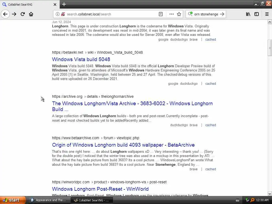The image size is (272, 204).
Task: Open options dots for BetaArchive result
Action: coord(201,169)
